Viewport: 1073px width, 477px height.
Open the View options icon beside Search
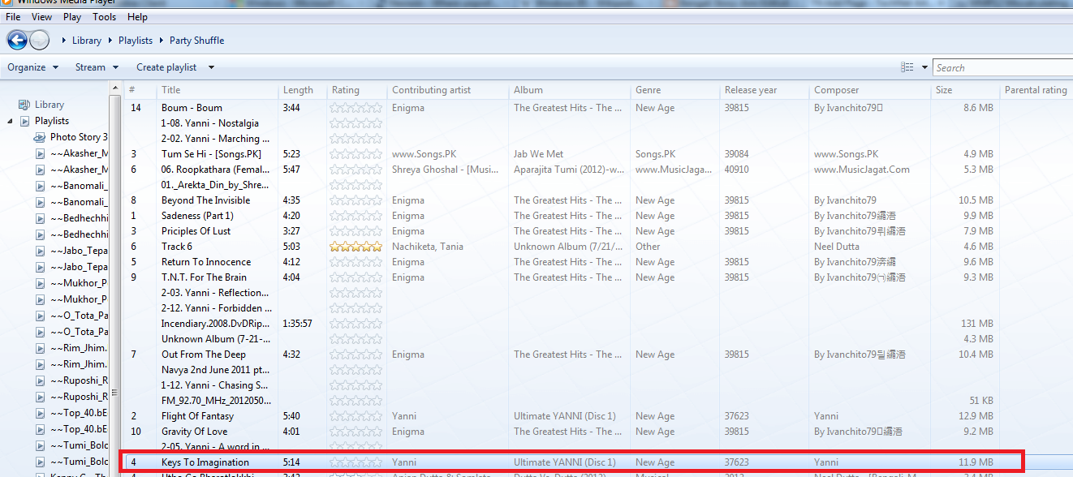coord(907,67)
